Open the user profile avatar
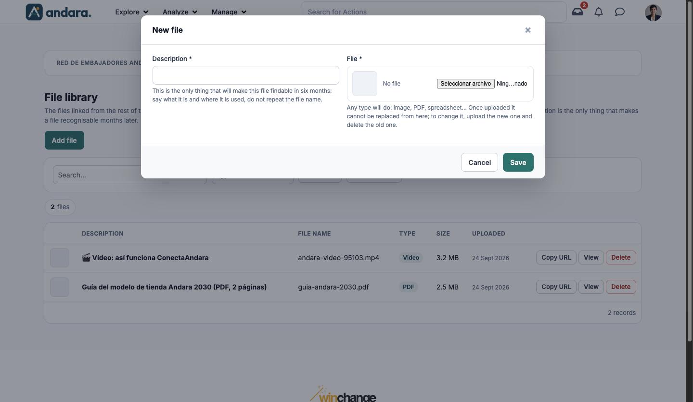This screenshot has width=693, height=402. pyautogui.click(x=653, y=13)
